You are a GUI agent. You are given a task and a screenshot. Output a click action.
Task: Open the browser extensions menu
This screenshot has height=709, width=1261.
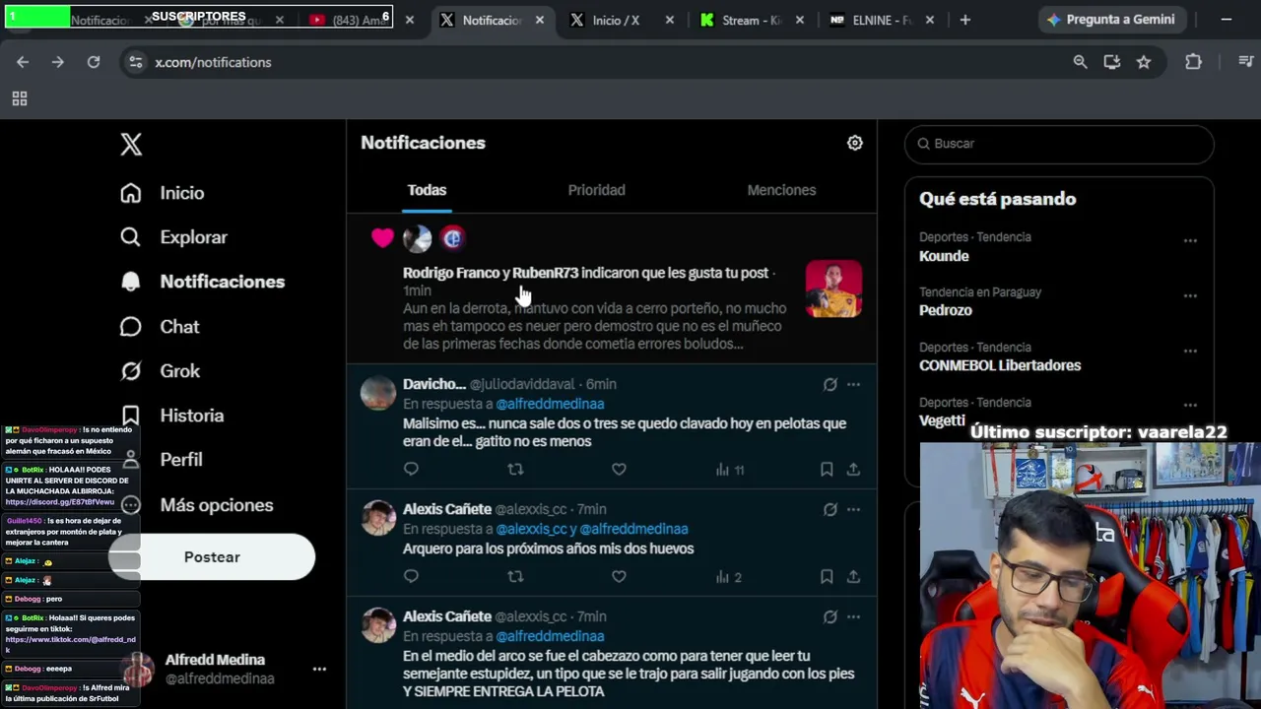point(1193,62)
